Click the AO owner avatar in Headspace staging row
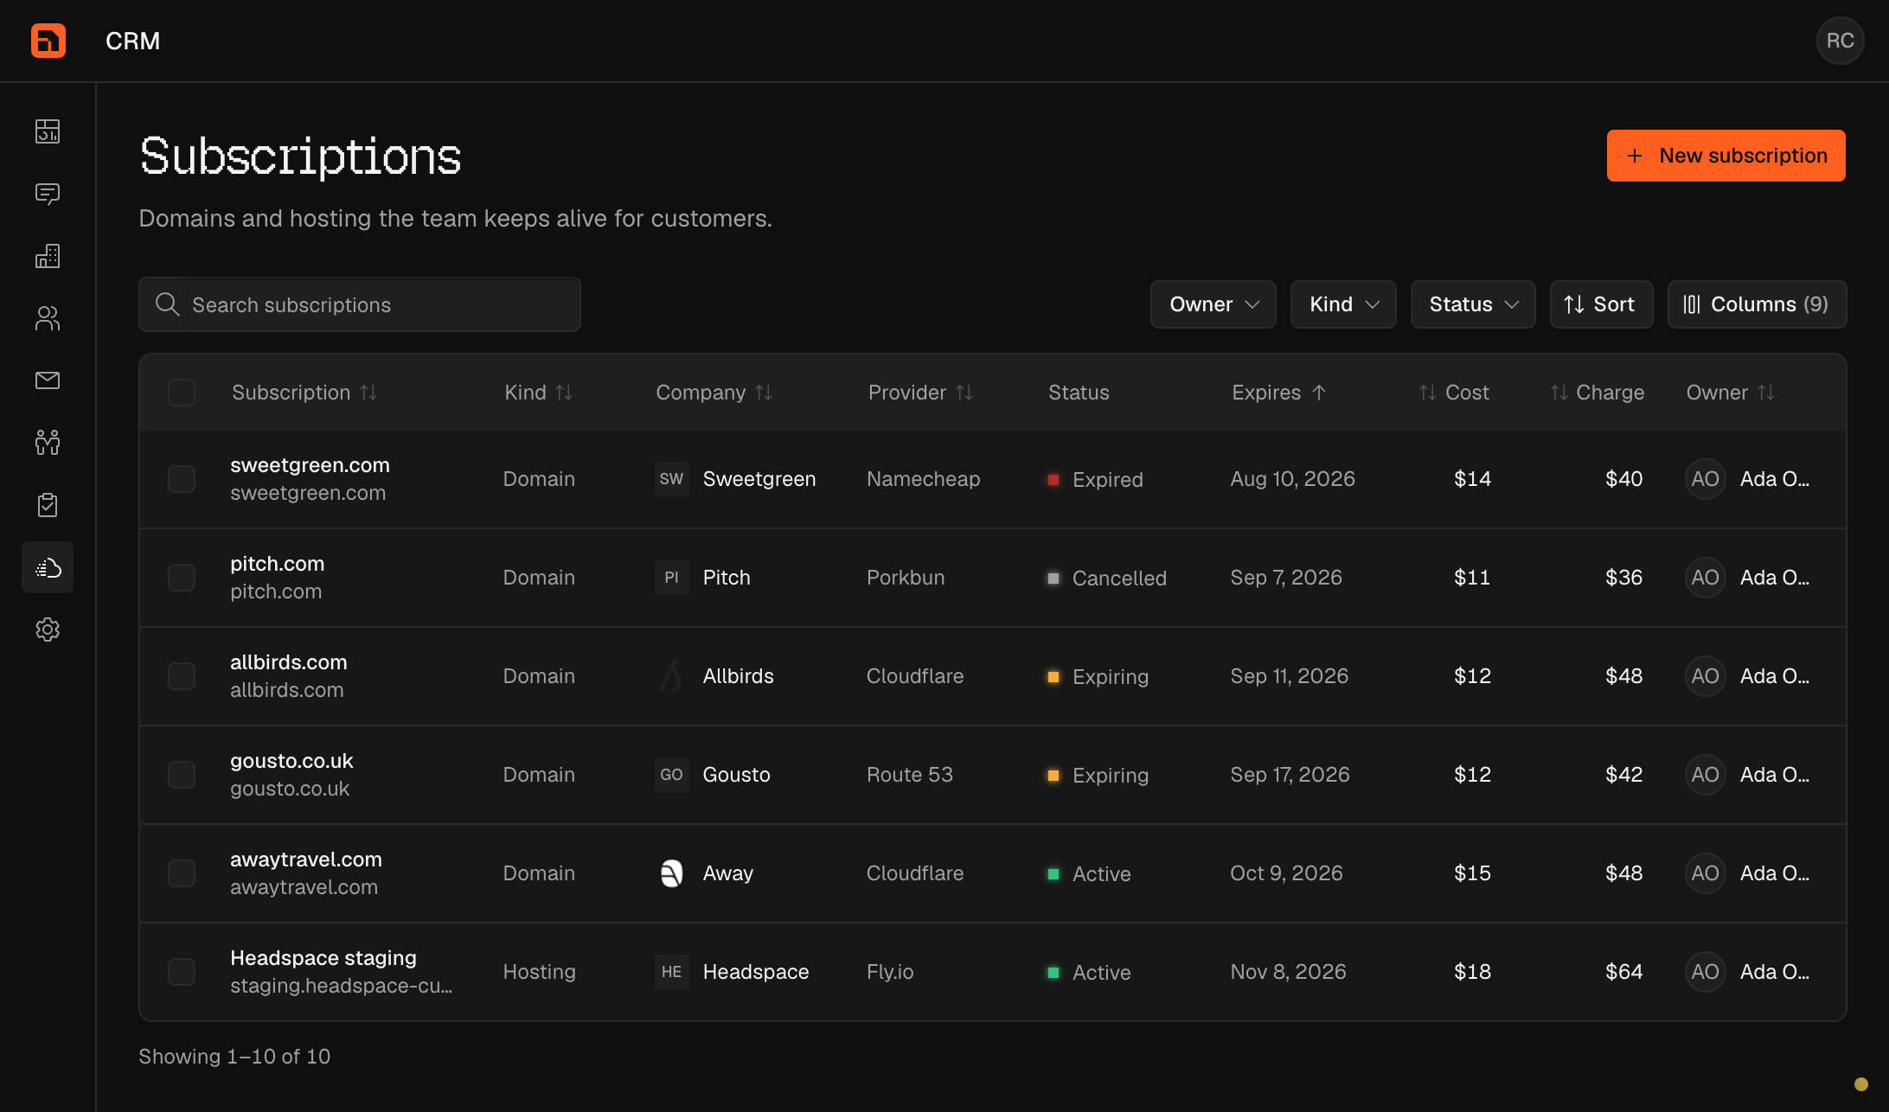 point(1705,972)
